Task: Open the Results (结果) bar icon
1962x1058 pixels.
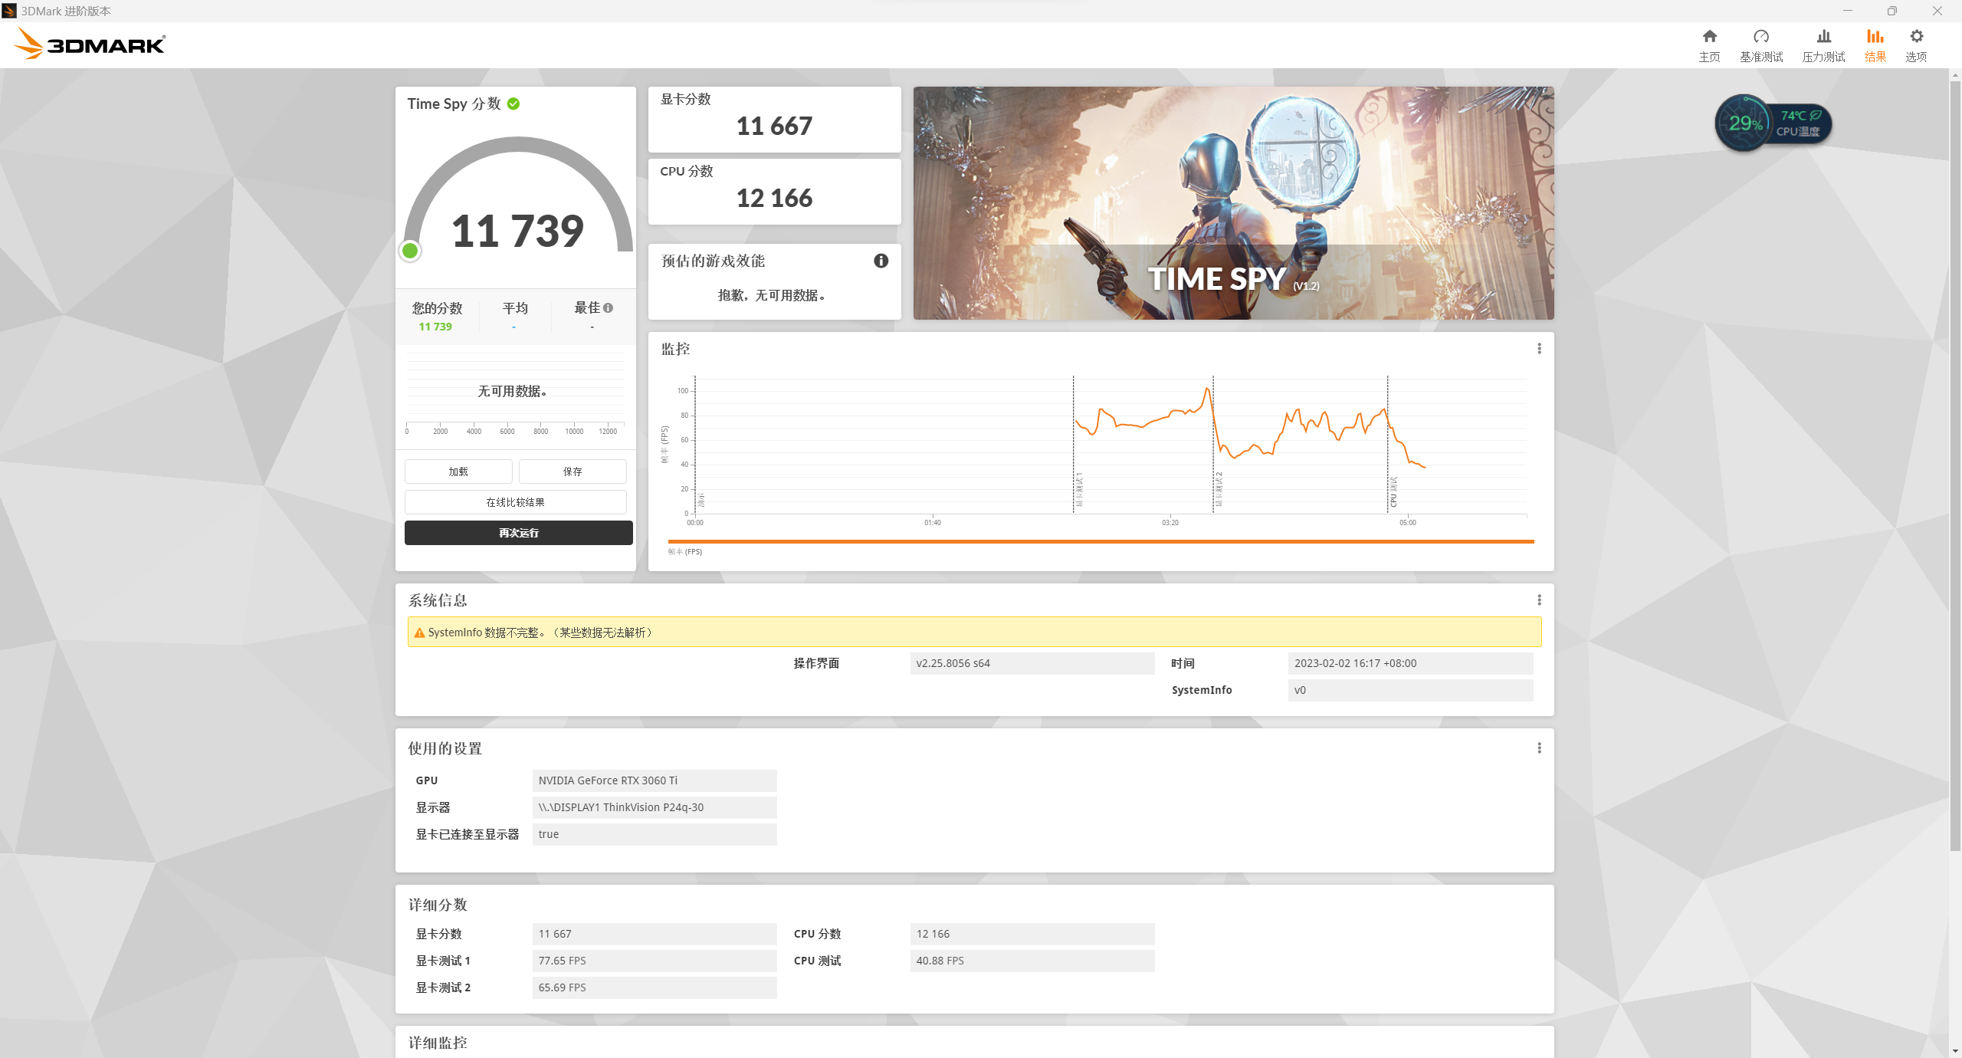Action: [x=1875, y=37]
